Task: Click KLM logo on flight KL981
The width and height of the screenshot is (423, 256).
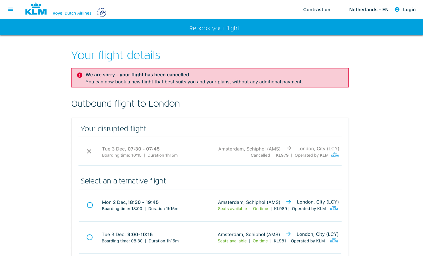Action: (x=334, y=240)
